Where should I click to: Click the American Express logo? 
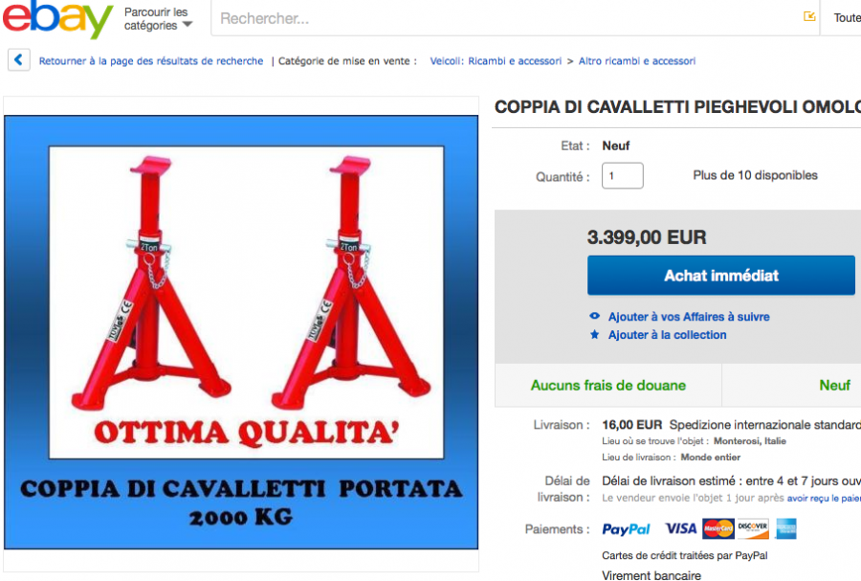click(785, 528)
